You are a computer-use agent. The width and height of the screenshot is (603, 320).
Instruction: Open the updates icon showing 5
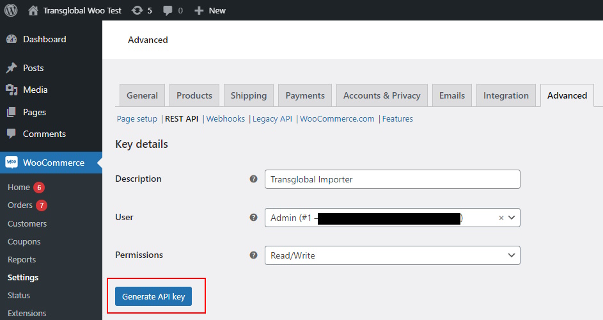click(x=137, y=10)
